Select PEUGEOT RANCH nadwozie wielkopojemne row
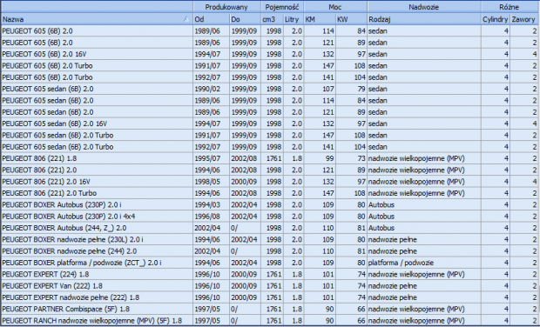This screenshot has width=540, height=327. (270, 320)
